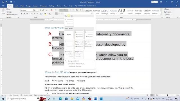
Task: Toggle Subscript formatting
Action: [x=34, y=14]
